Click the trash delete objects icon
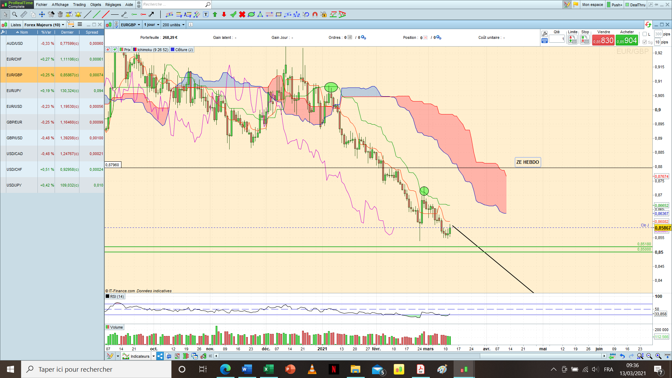The image size is (672, 378). pos(60,14)
